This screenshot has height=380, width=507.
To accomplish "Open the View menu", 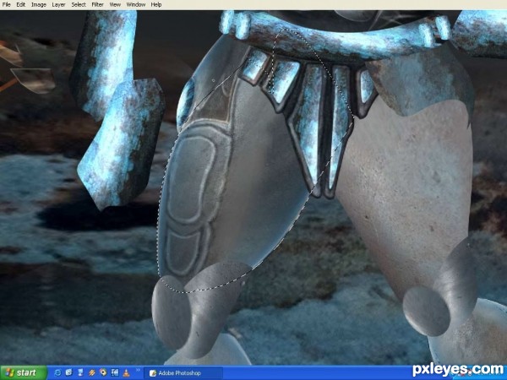I will tap(115, 4).
